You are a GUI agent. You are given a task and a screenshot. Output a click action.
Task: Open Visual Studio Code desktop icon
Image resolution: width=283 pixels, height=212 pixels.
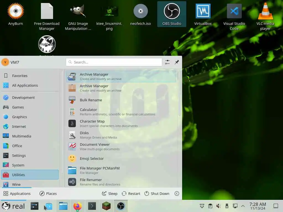click(x=234, y=17)
